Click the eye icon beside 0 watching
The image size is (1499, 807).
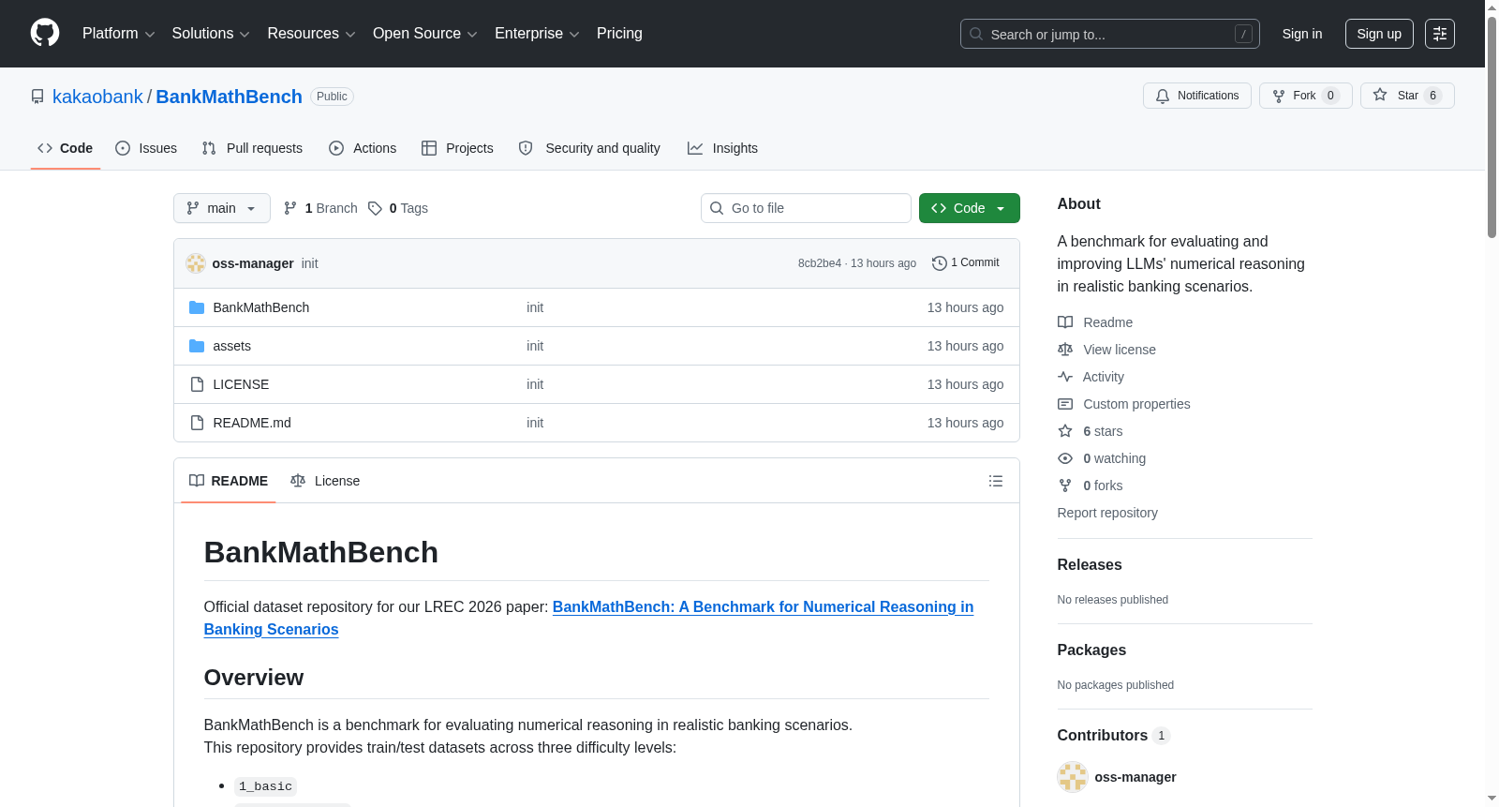click(x=1065, y=458)
